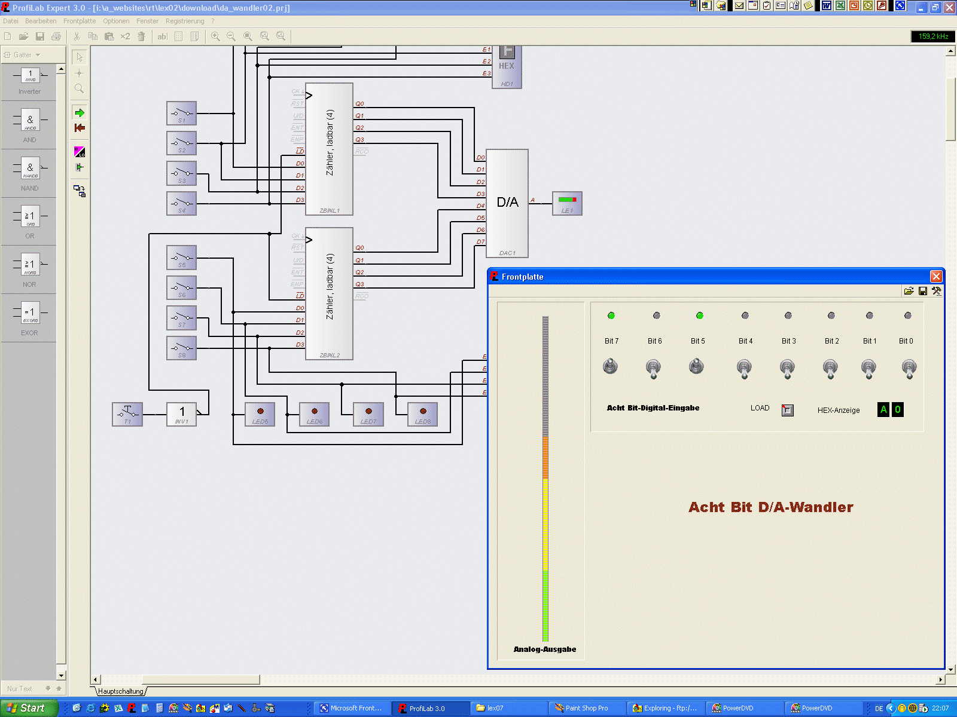The width and height of the screenshot is (957, 717).
Task: Zoom out with the minus magnifier icon
Action: (231, 36)
